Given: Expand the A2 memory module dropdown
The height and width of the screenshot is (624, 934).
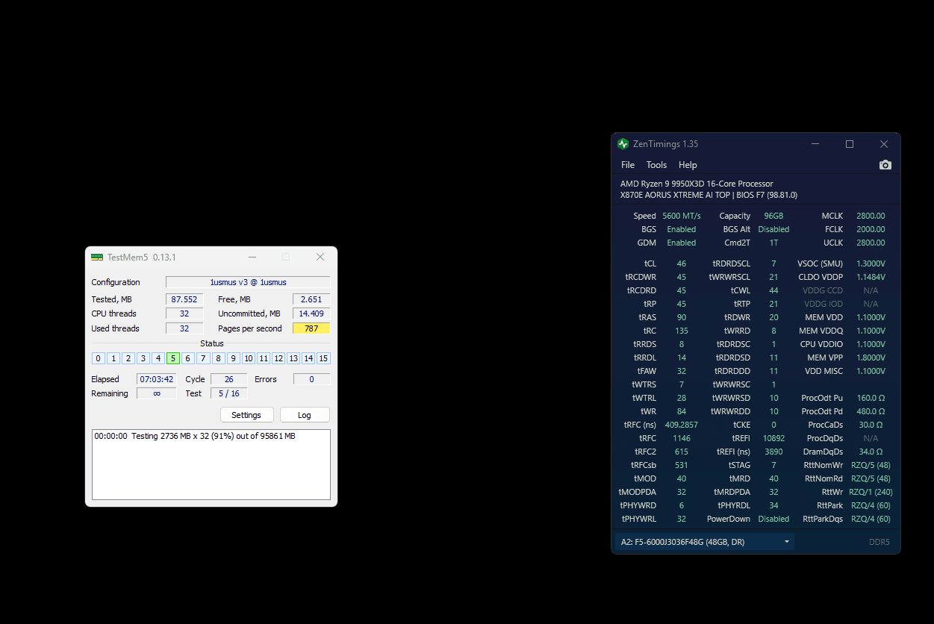Looking at the screenshot, I should tap(705, 542).
